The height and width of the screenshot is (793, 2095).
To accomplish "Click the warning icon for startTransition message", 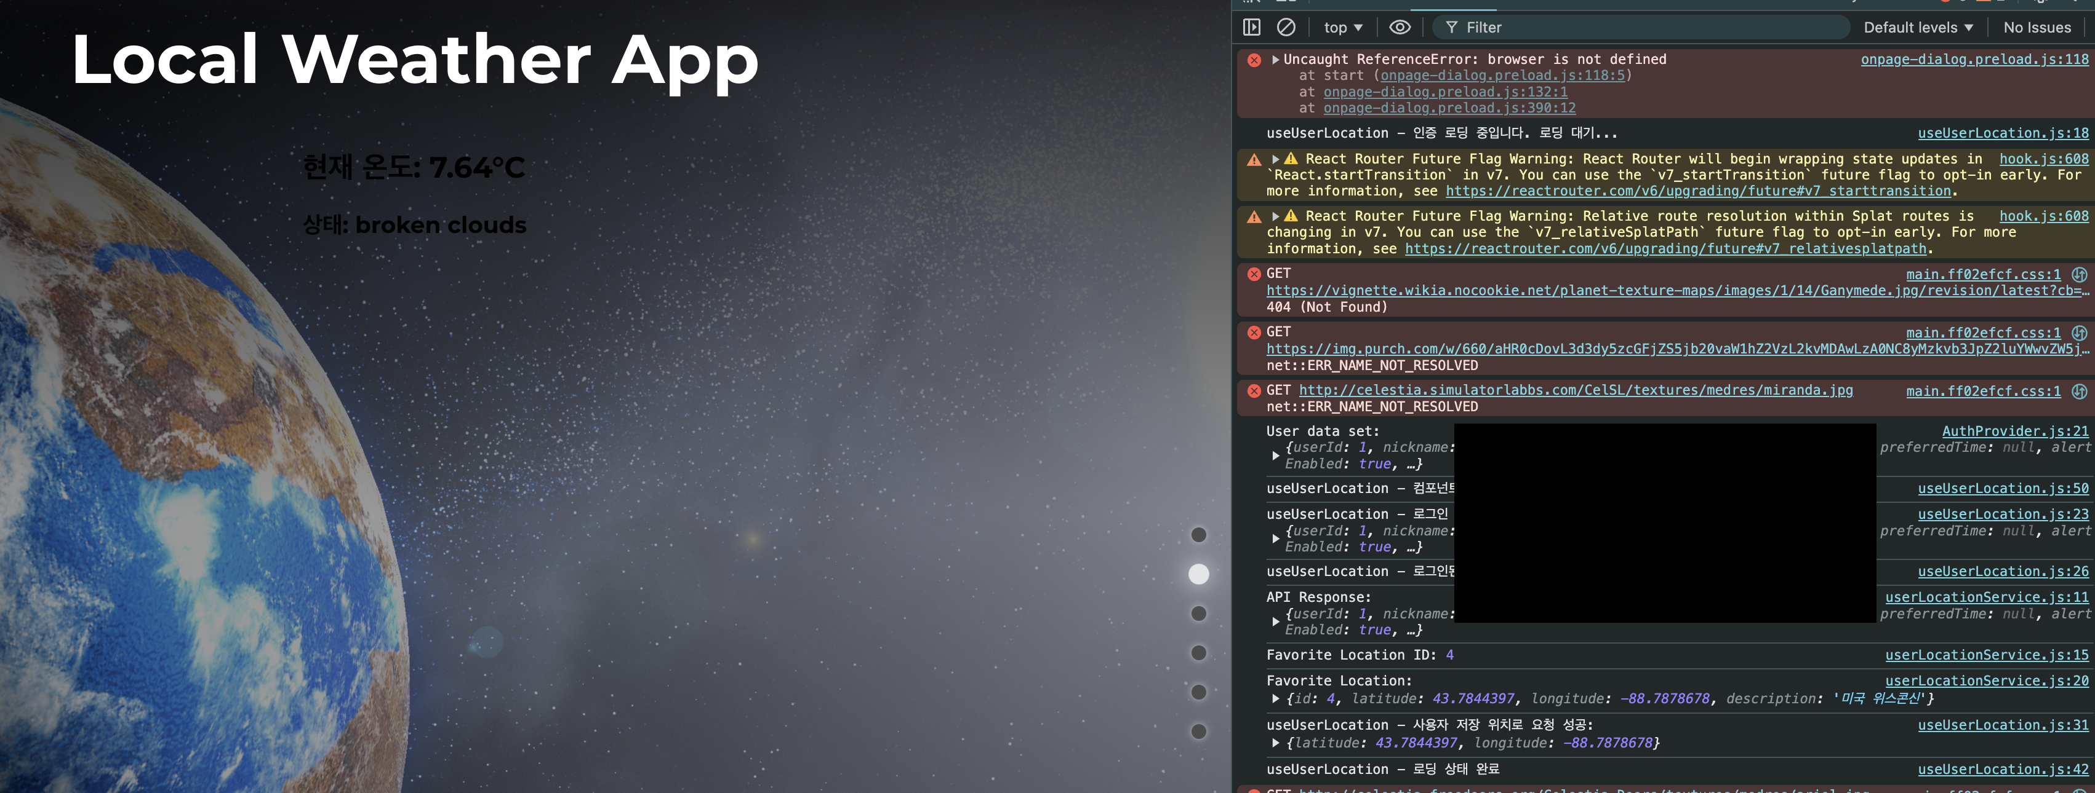I will pos(1254,159).
